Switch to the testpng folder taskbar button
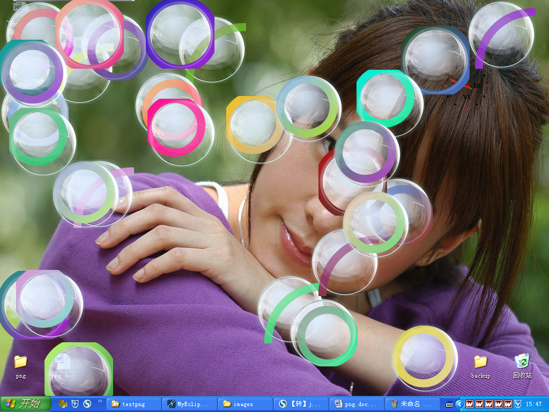The image size is (549, 412). pyautogui.click(x=134, y=404)
